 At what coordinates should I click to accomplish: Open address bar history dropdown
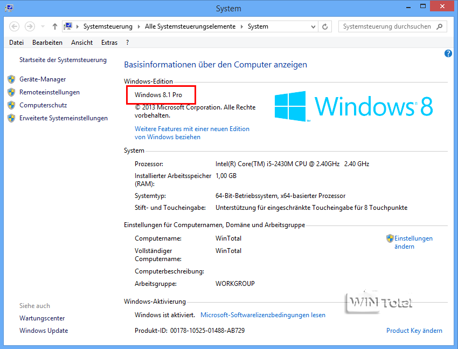(313, 26)
